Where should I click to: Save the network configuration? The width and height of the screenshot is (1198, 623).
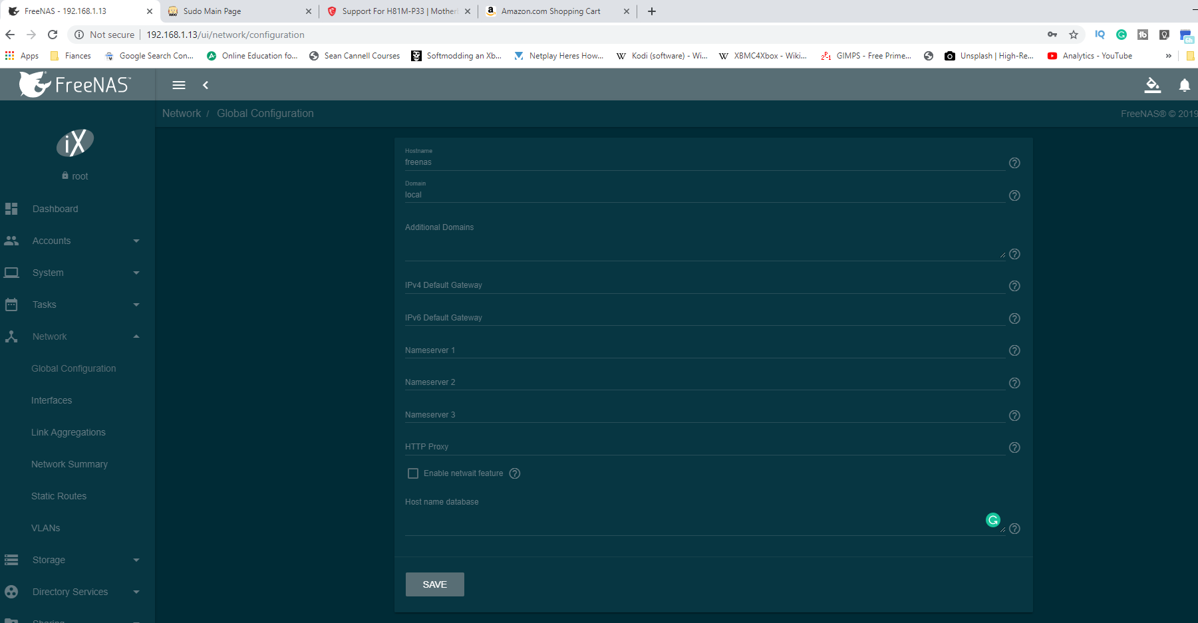[435, 584]
